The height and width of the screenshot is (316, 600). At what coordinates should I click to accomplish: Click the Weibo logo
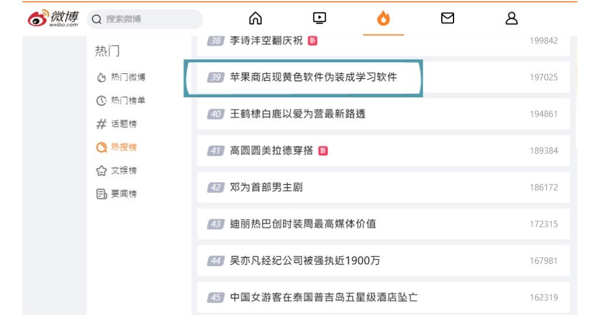coord(53,18)
